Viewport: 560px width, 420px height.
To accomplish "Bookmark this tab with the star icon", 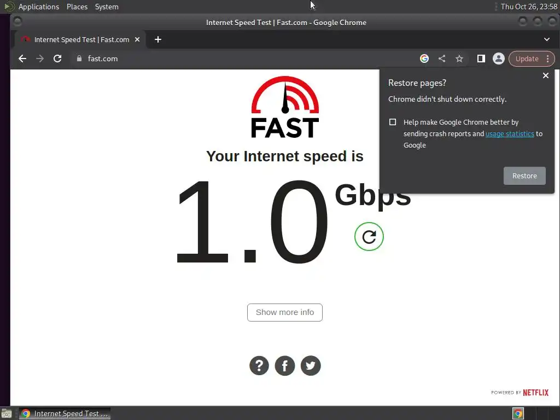I will click(459, 59).
